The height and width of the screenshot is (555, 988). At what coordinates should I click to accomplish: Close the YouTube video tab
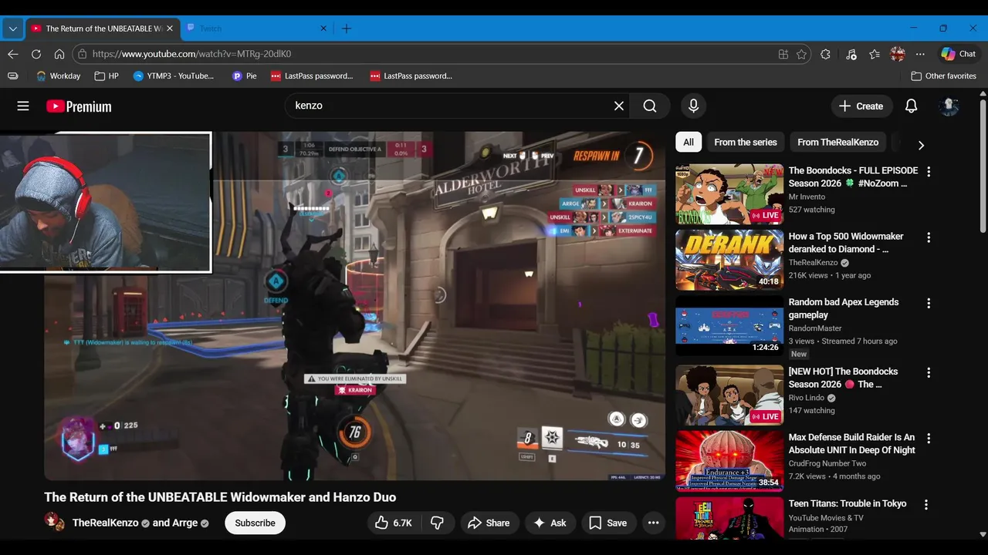(169, 29)
